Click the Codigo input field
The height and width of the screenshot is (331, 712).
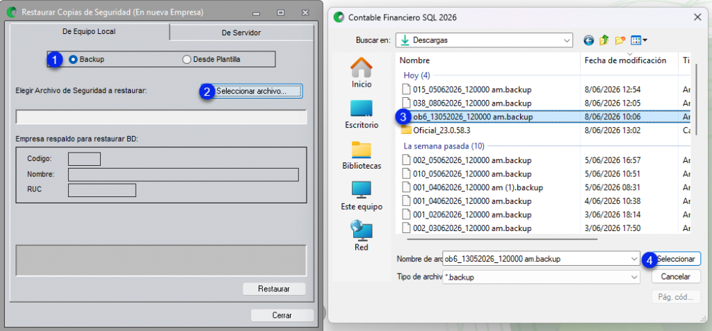(x=84, y=159)
